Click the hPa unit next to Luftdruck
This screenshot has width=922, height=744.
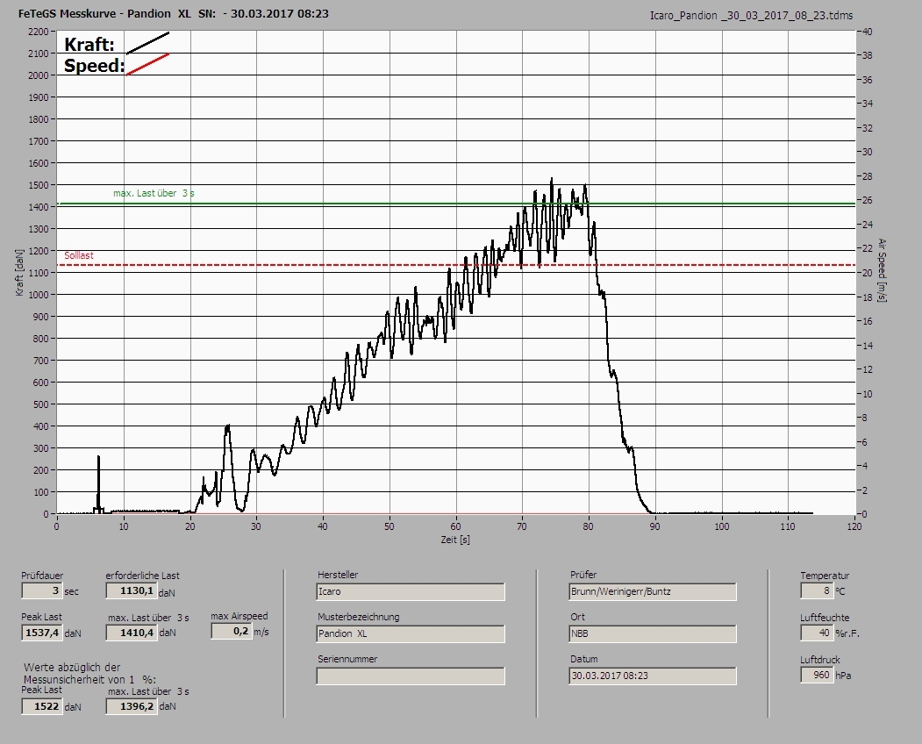point(843,676)
